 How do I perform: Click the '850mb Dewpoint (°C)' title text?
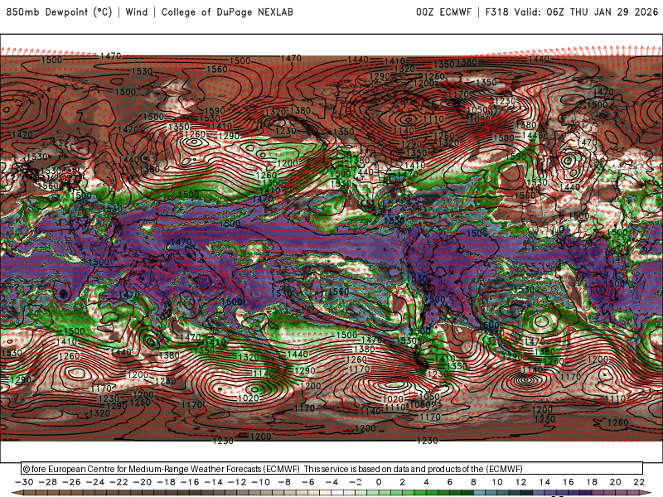(59, 12)
